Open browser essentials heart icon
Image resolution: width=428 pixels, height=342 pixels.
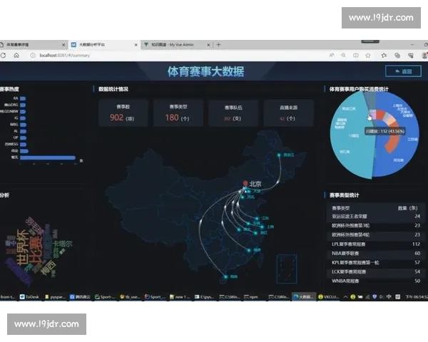[x=411, y=56]
